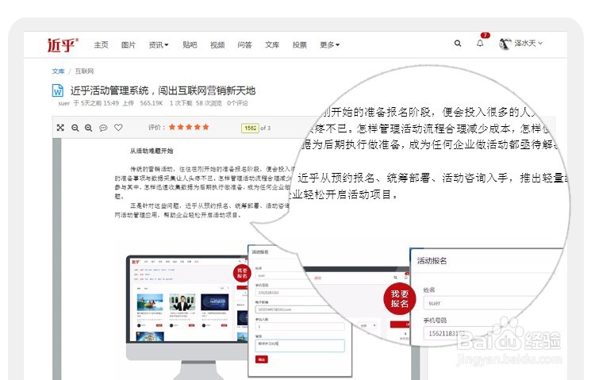Image resolution: width=595 pixels, height=380 pixels.
Task: Open the 文库 nav item
Action: (x=272, y=44)
